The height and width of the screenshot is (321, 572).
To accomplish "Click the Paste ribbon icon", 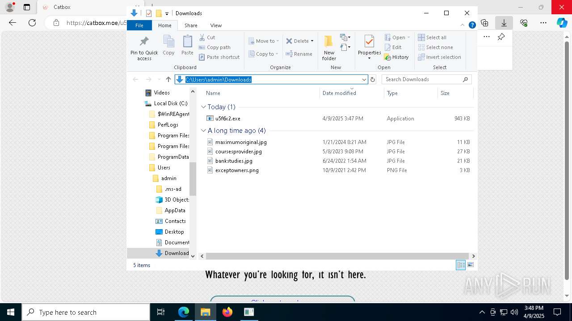I will (x=187, y=45).
